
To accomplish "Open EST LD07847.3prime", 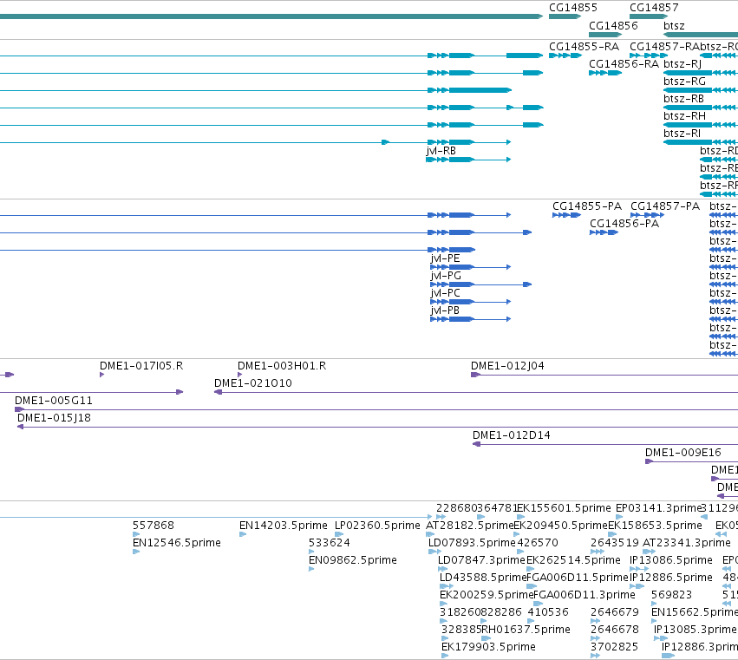I will (x=481, y=560).
